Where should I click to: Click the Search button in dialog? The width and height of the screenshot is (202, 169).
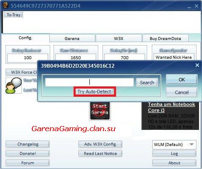pos(147,83)
